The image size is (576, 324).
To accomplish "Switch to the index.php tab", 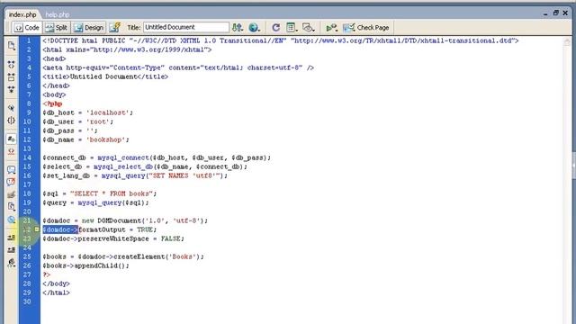I will point(22,14).
